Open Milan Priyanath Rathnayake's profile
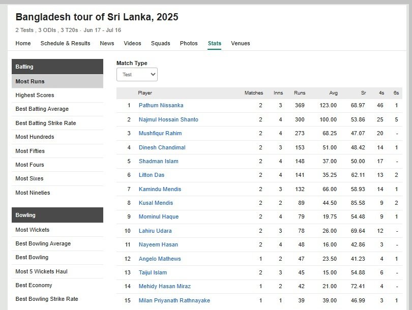The width and height of the screenshot is (412, 310). (x=174, y=300)
